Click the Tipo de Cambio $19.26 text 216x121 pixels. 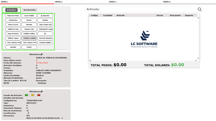15,81
